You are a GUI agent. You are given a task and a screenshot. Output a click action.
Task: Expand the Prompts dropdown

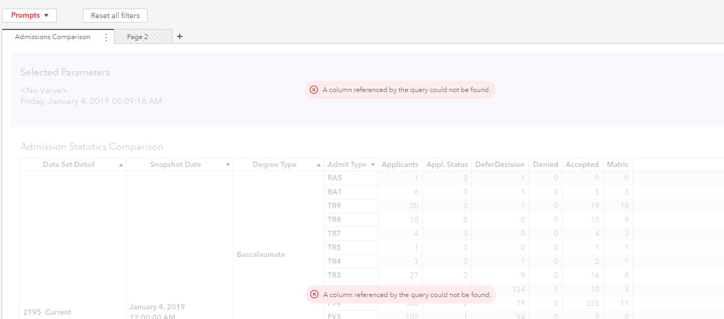(x=29, y=16)
